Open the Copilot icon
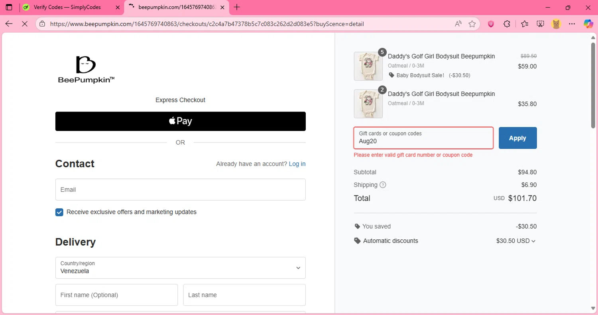The width and height of the screenshot is (598, 315). (588, 24)
